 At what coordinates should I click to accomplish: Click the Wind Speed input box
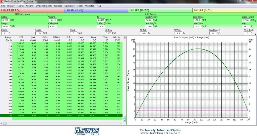point(212,33)
